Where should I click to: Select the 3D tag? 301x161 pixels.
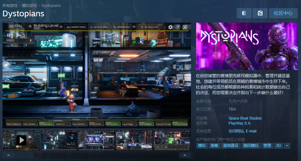click(278, 146)
